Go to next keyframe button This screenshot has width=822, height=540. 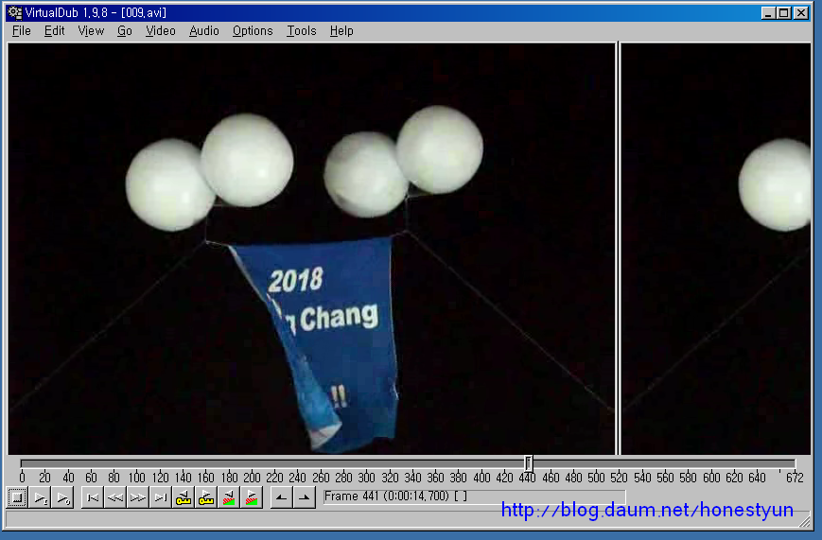pyautogui.click(x=206, y=497)
